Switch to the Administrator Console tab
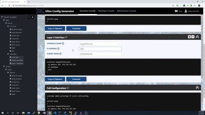 pos(127,11)
